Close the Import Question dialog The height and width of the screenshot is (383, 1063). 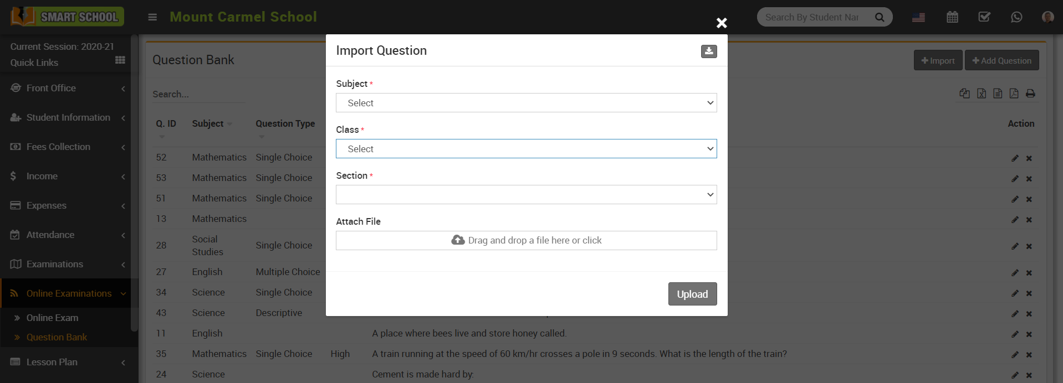coord(721,23)
